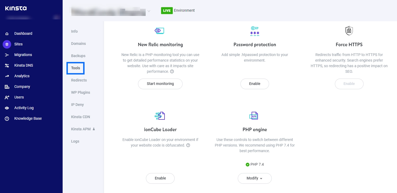The width and height of the screenshot is (397, 193).
Task: Open the IP Deny tab
Action: (x=77, y=105)
